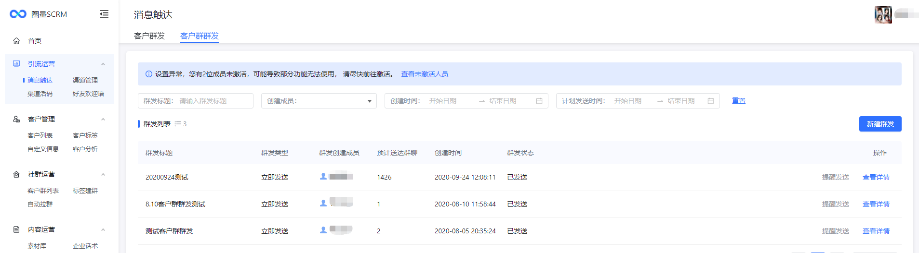Click the 新建群发 button

coord(880,124)
